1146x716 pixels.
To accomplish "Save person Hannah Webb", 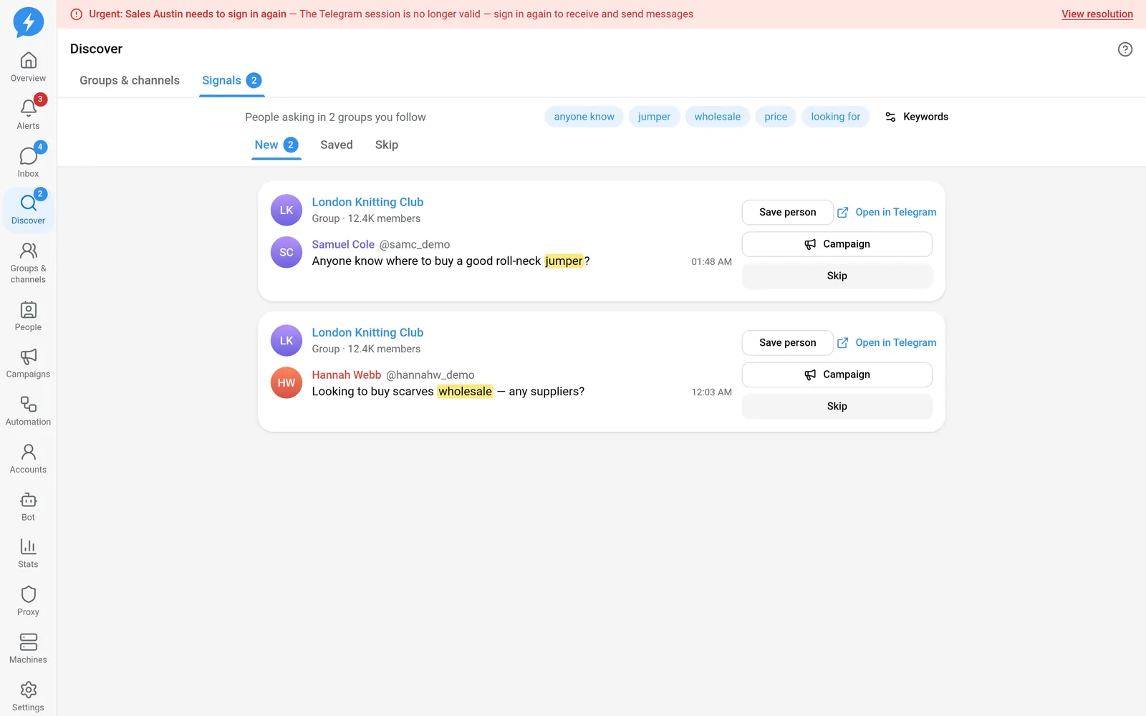I will [788, 343].
